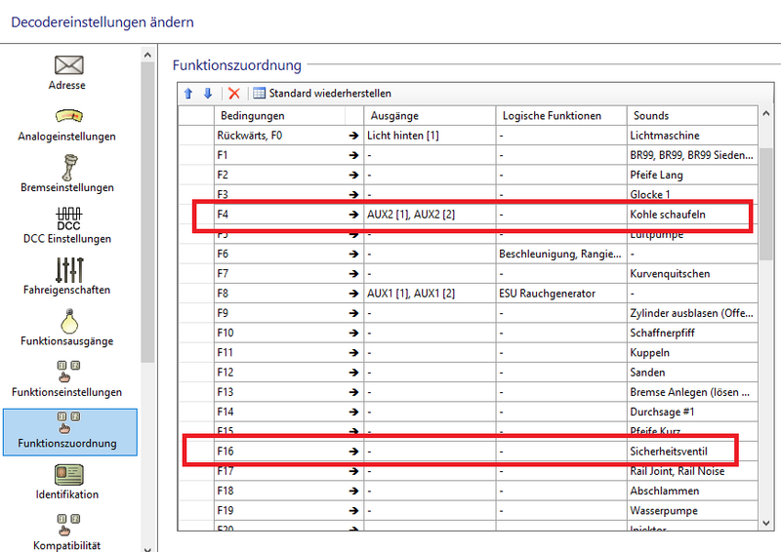The height and width of the screenshot is (552, 781).
Task: Click the arrow icon in the F19 row
Action: (353, 511)
